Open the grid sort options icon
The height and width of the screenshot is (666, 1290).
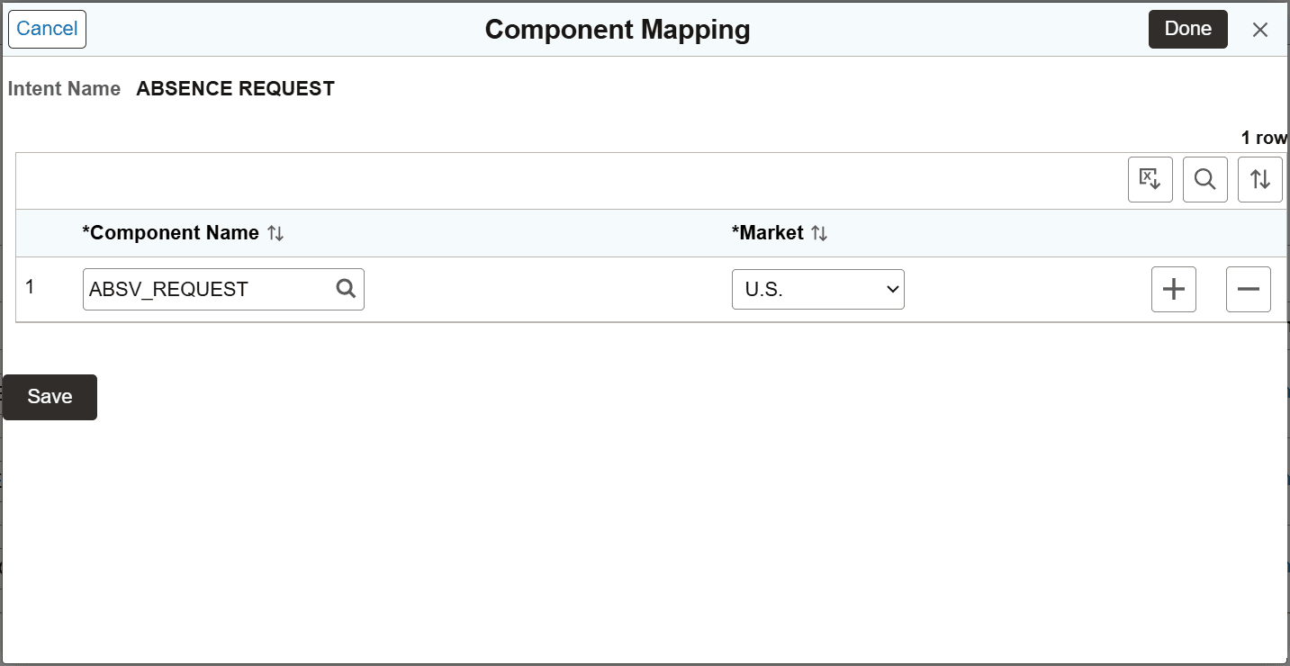click(1260, 179)
